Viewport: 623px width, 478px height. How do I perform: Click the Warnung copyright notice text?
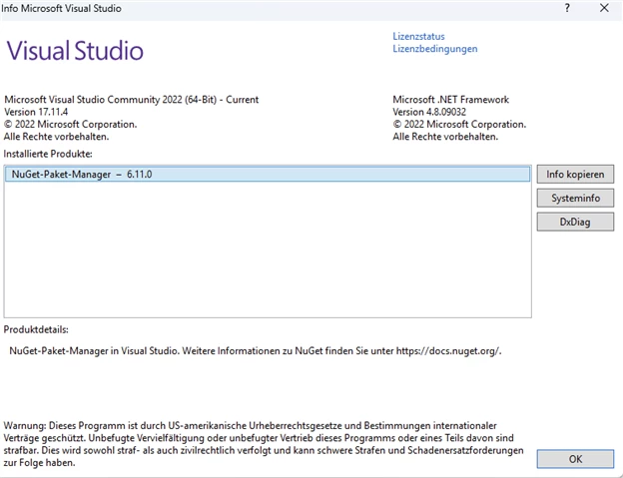pos(264,444)
